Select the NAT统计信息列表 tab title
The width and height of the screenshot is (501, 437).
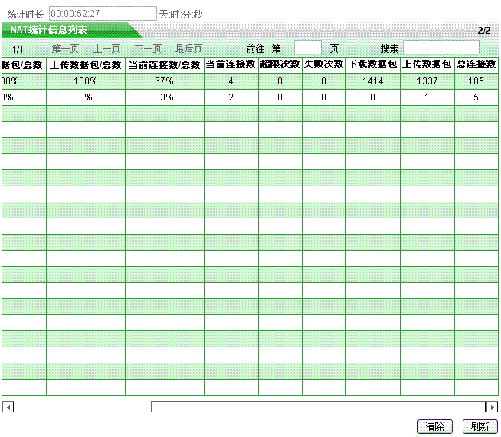point(49,30)
